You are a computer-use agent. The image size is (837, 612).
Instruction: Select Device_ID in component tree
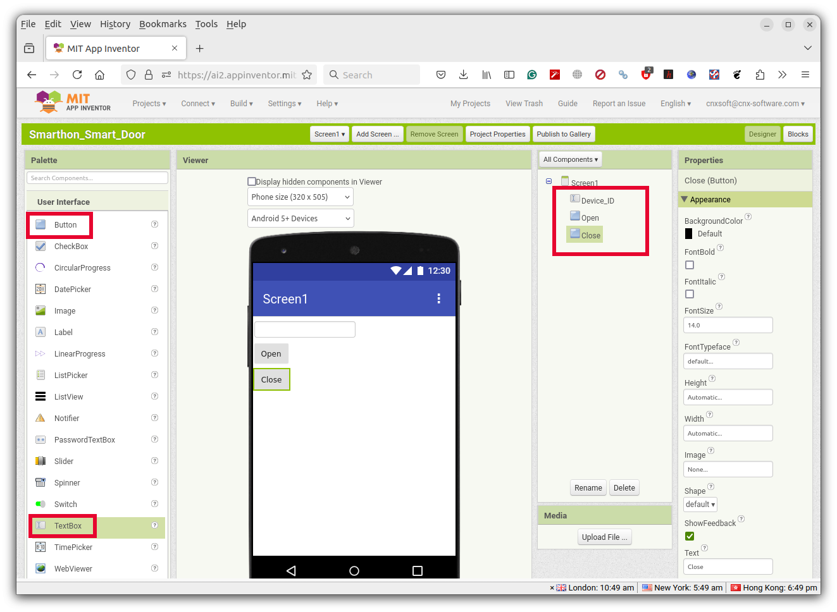tap(592, 200)
